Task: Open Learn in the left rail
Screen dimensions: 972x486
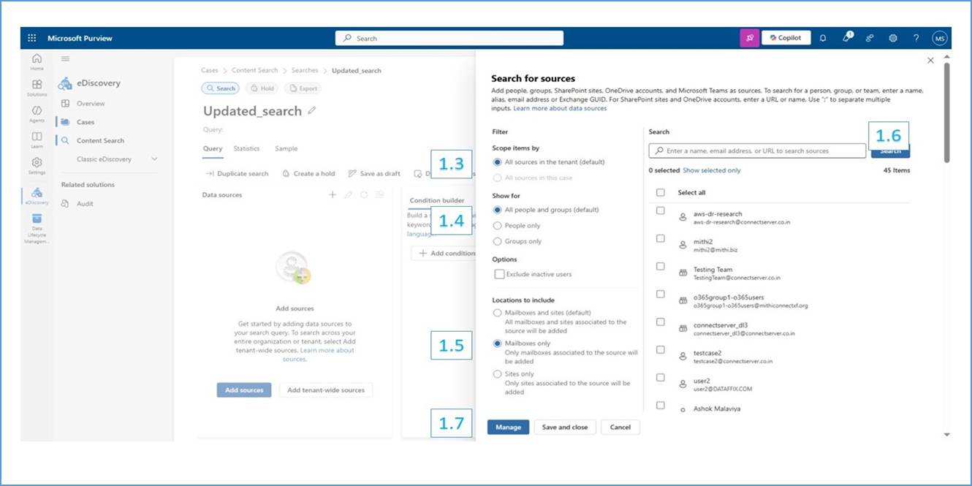Action: point(37,140)
